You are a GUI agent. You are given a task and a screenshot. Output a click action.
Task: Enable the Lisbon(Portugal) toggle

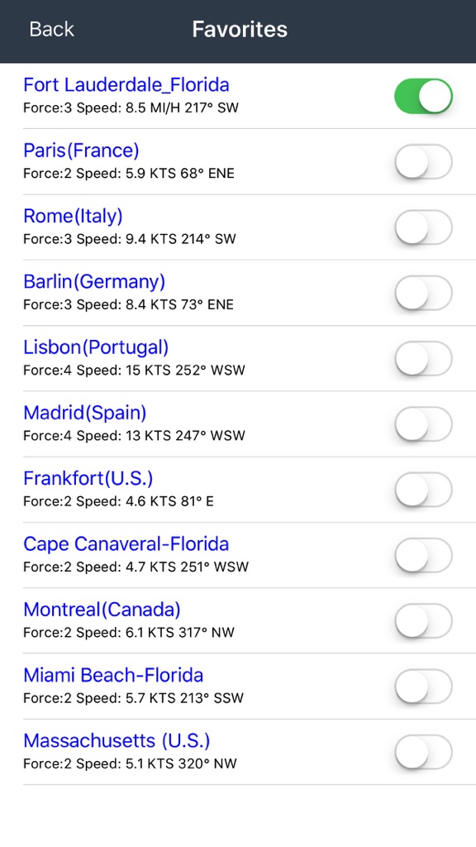click(423, 358)
